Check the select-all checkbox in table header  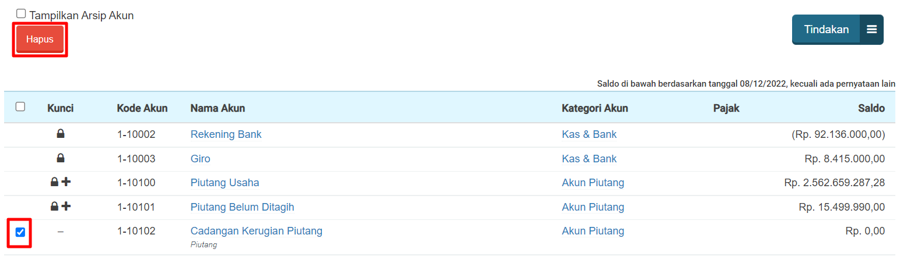20,107
